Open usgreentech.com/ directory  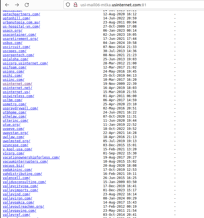point(19,55)
